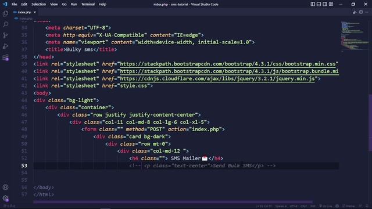
Task: Open cursor line and column position in status bar
Action: click(x=264, y=206)
